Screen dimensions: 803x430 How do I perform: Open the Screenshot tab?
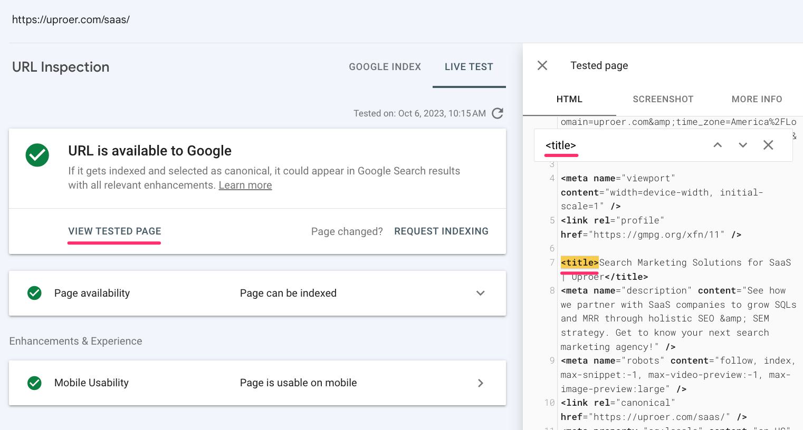663,99
